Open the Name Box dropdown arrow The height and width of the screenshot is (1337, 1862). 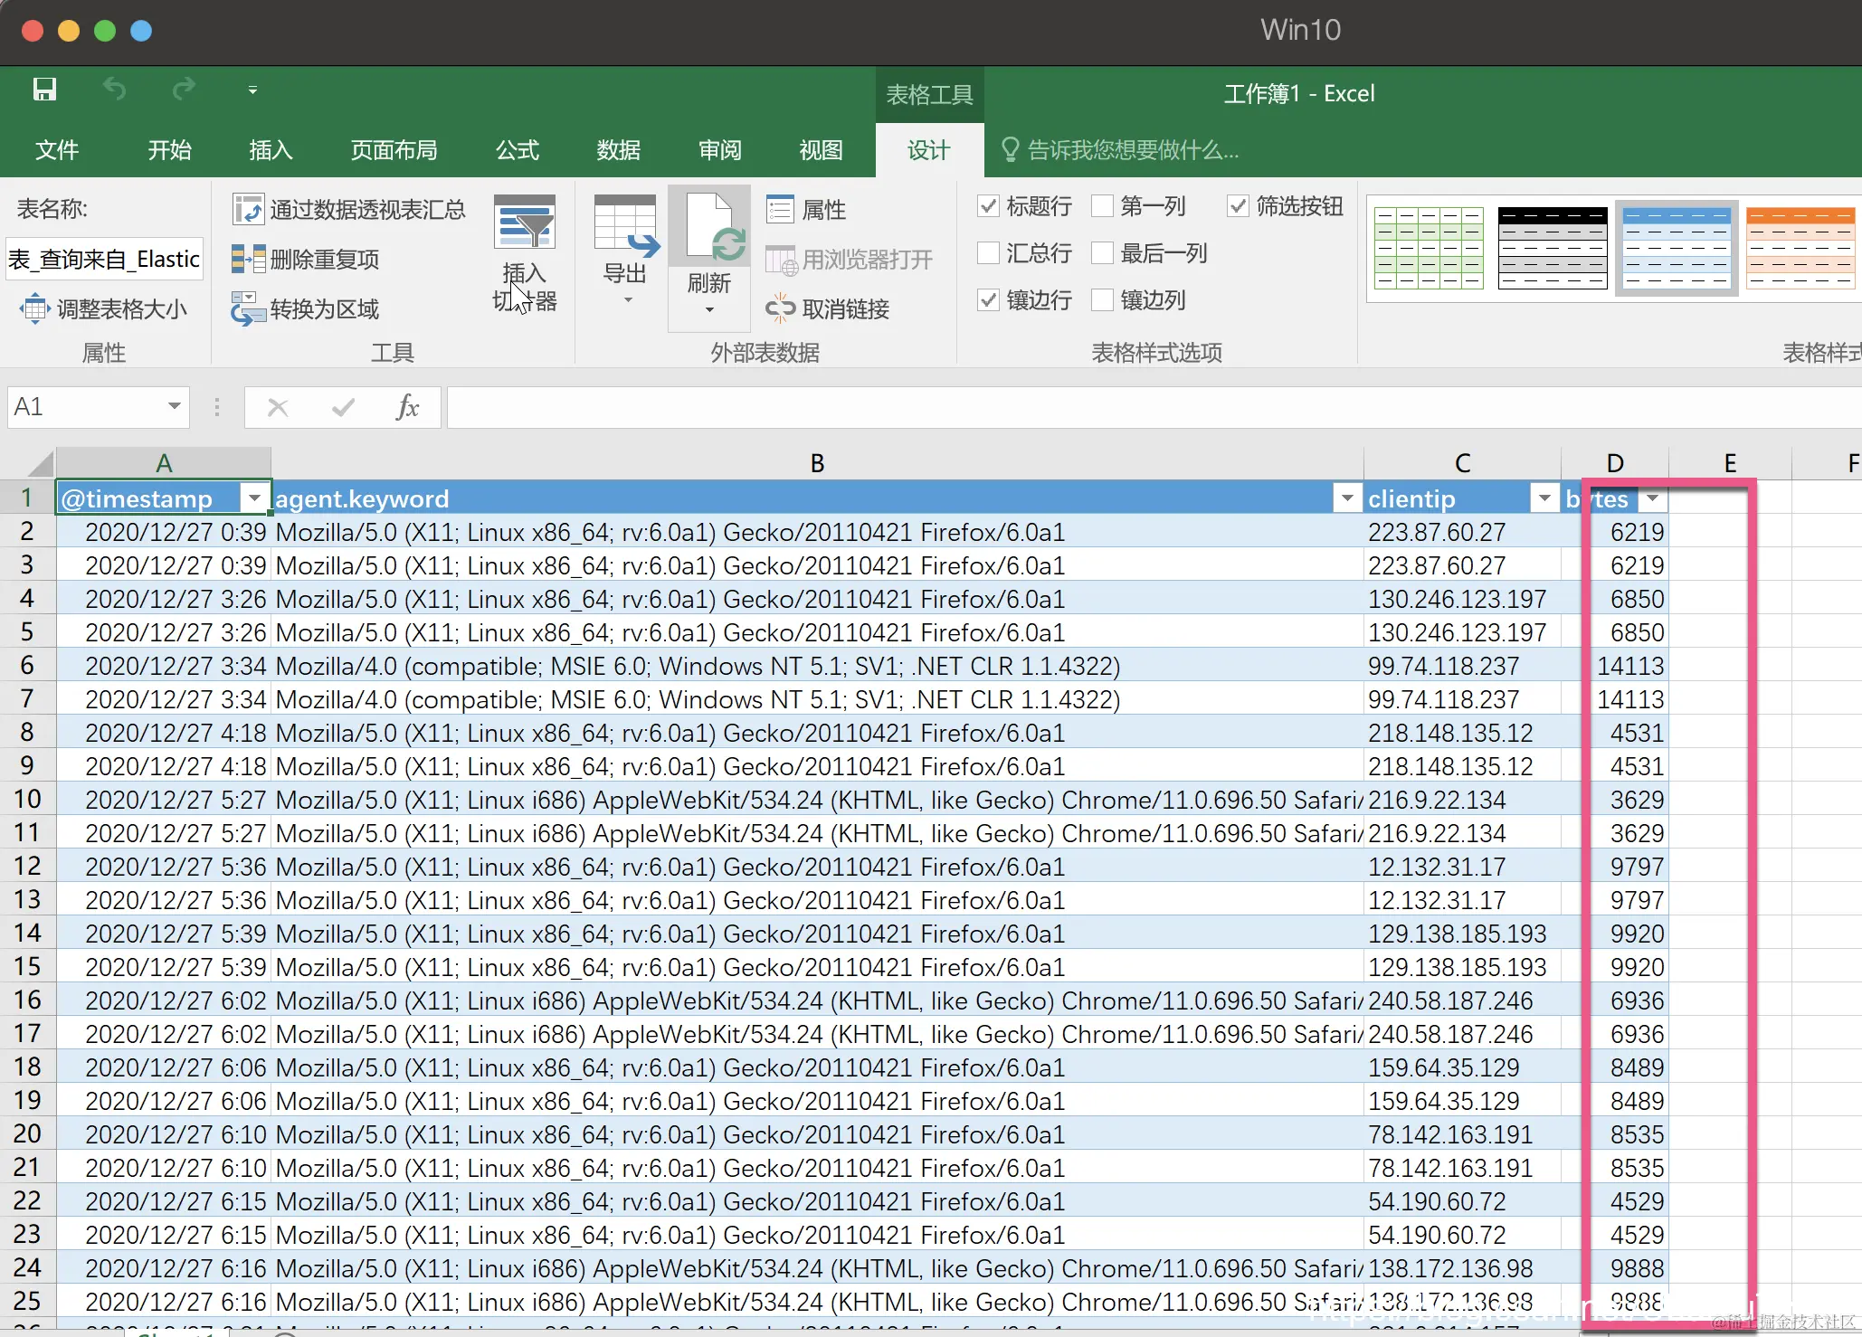pos(174,407)
